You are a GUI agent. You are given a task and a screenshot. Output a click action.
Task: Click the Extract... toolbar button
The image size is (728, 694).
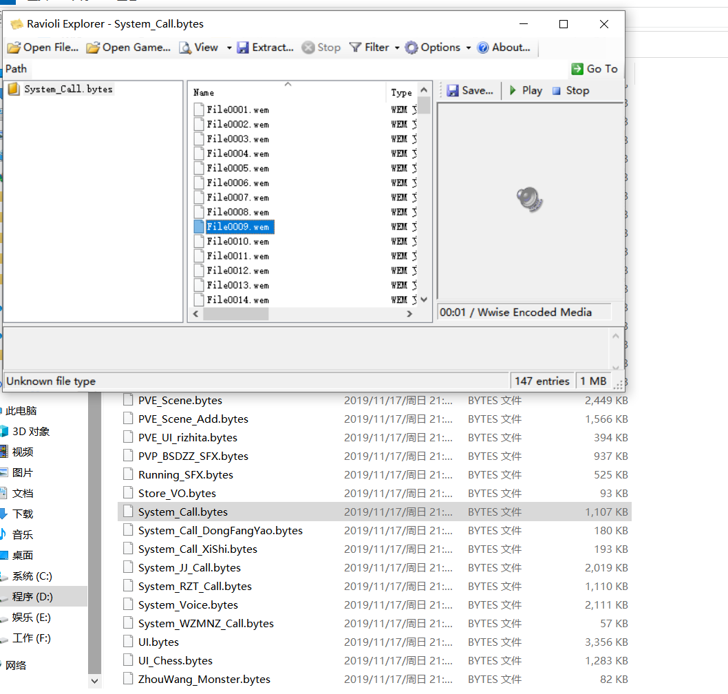(x=265, y=48)
